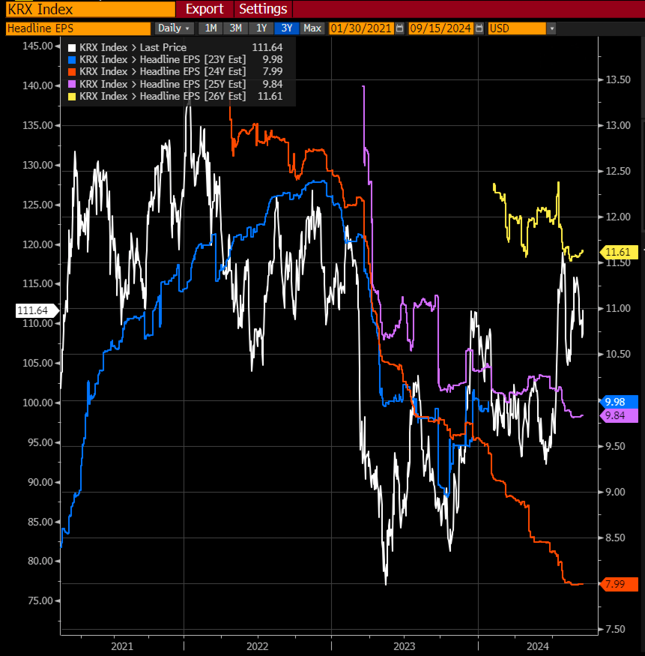The image size is (645, 656).
Task: Click the orange 24Y Est legend swatch
Action: 72,72
